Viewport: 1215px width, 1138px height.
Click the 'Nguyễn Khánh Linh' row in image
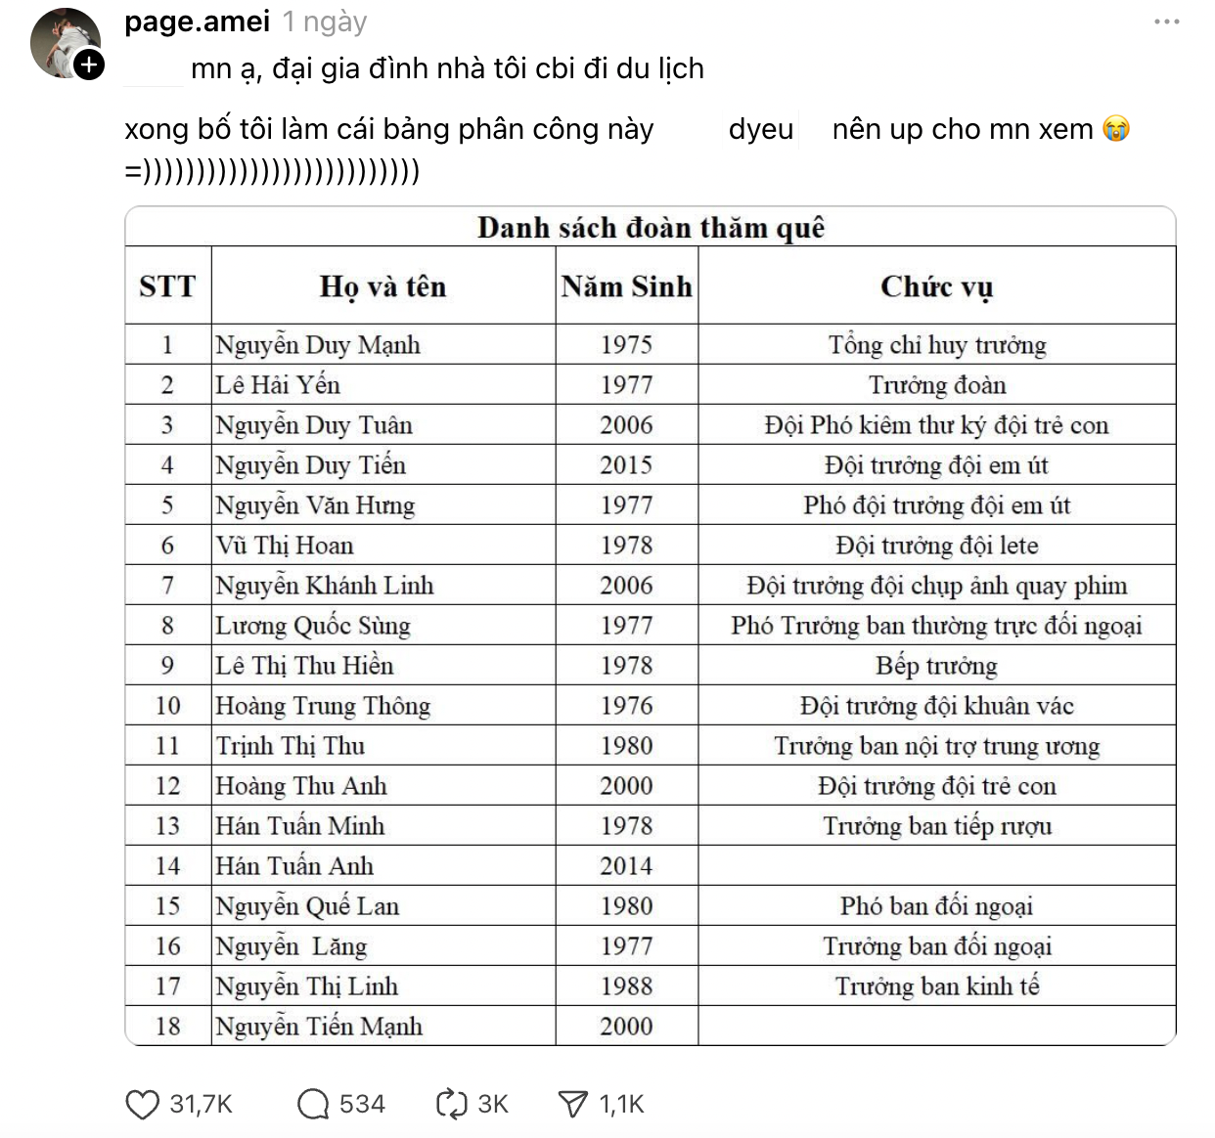pyautogui.click(x=325, y=586)
